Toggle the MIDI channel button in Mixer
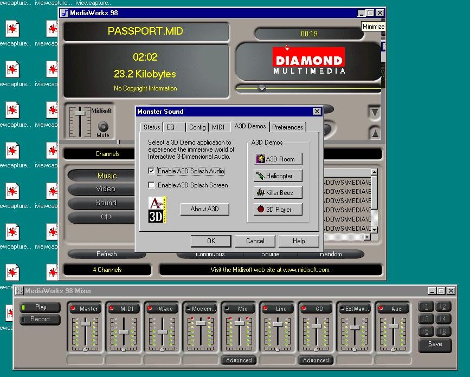The image size is (470, 377). 124,308
